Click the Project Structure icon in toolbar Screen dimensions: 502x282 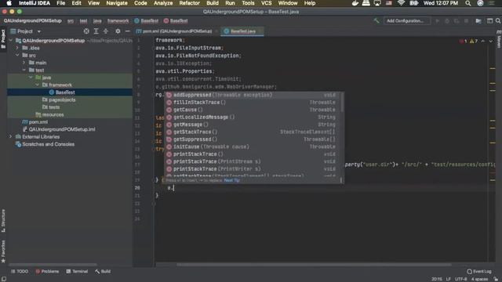point(478,21)
